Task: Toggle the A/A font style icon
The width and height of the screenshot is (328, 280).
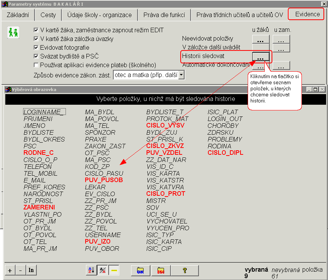Action: pos(103,270)
